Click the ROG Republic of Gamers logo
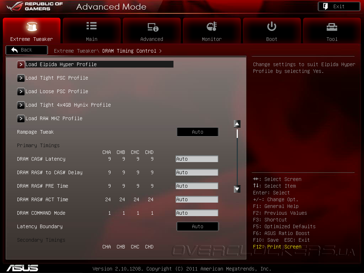Viewport: 364px width, 273px height. point(35,6)
